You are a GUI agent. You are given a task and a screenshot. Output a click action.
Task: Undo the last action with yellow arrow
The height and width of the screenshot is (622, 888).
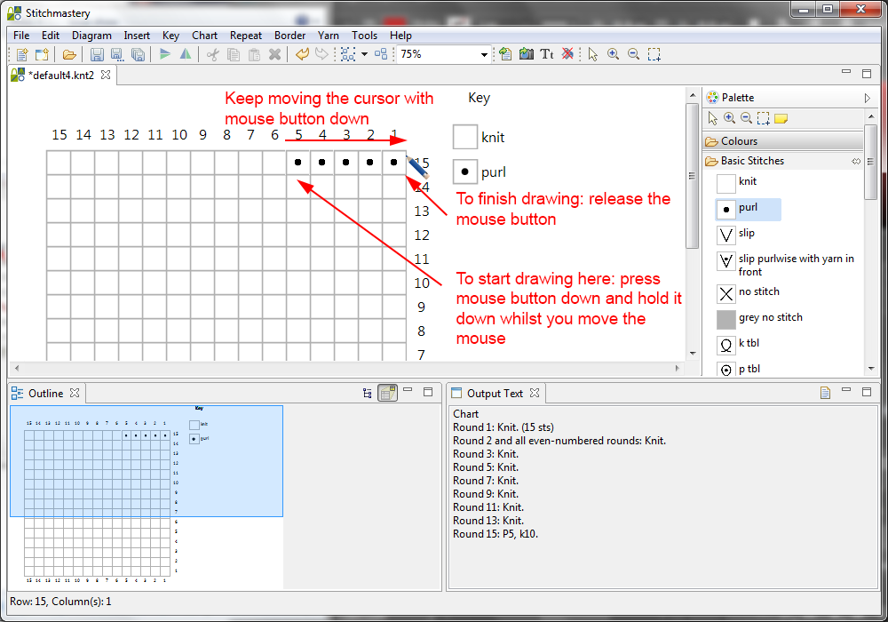[x=303, y=54]
